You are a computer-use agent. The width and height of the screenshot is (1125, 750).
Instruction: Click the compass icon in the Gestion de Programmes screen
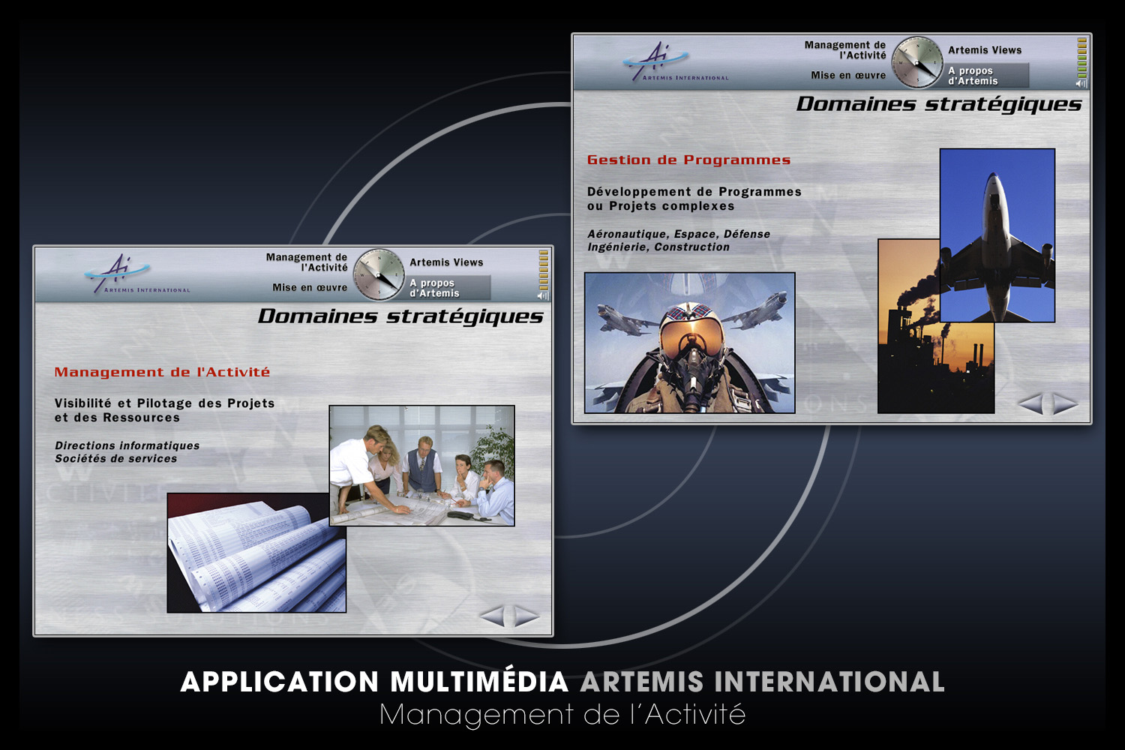tap(917, 62)
